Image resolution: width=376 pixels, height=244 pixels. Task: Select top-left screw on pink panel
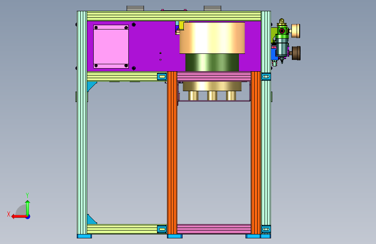[x=96, y=28]
